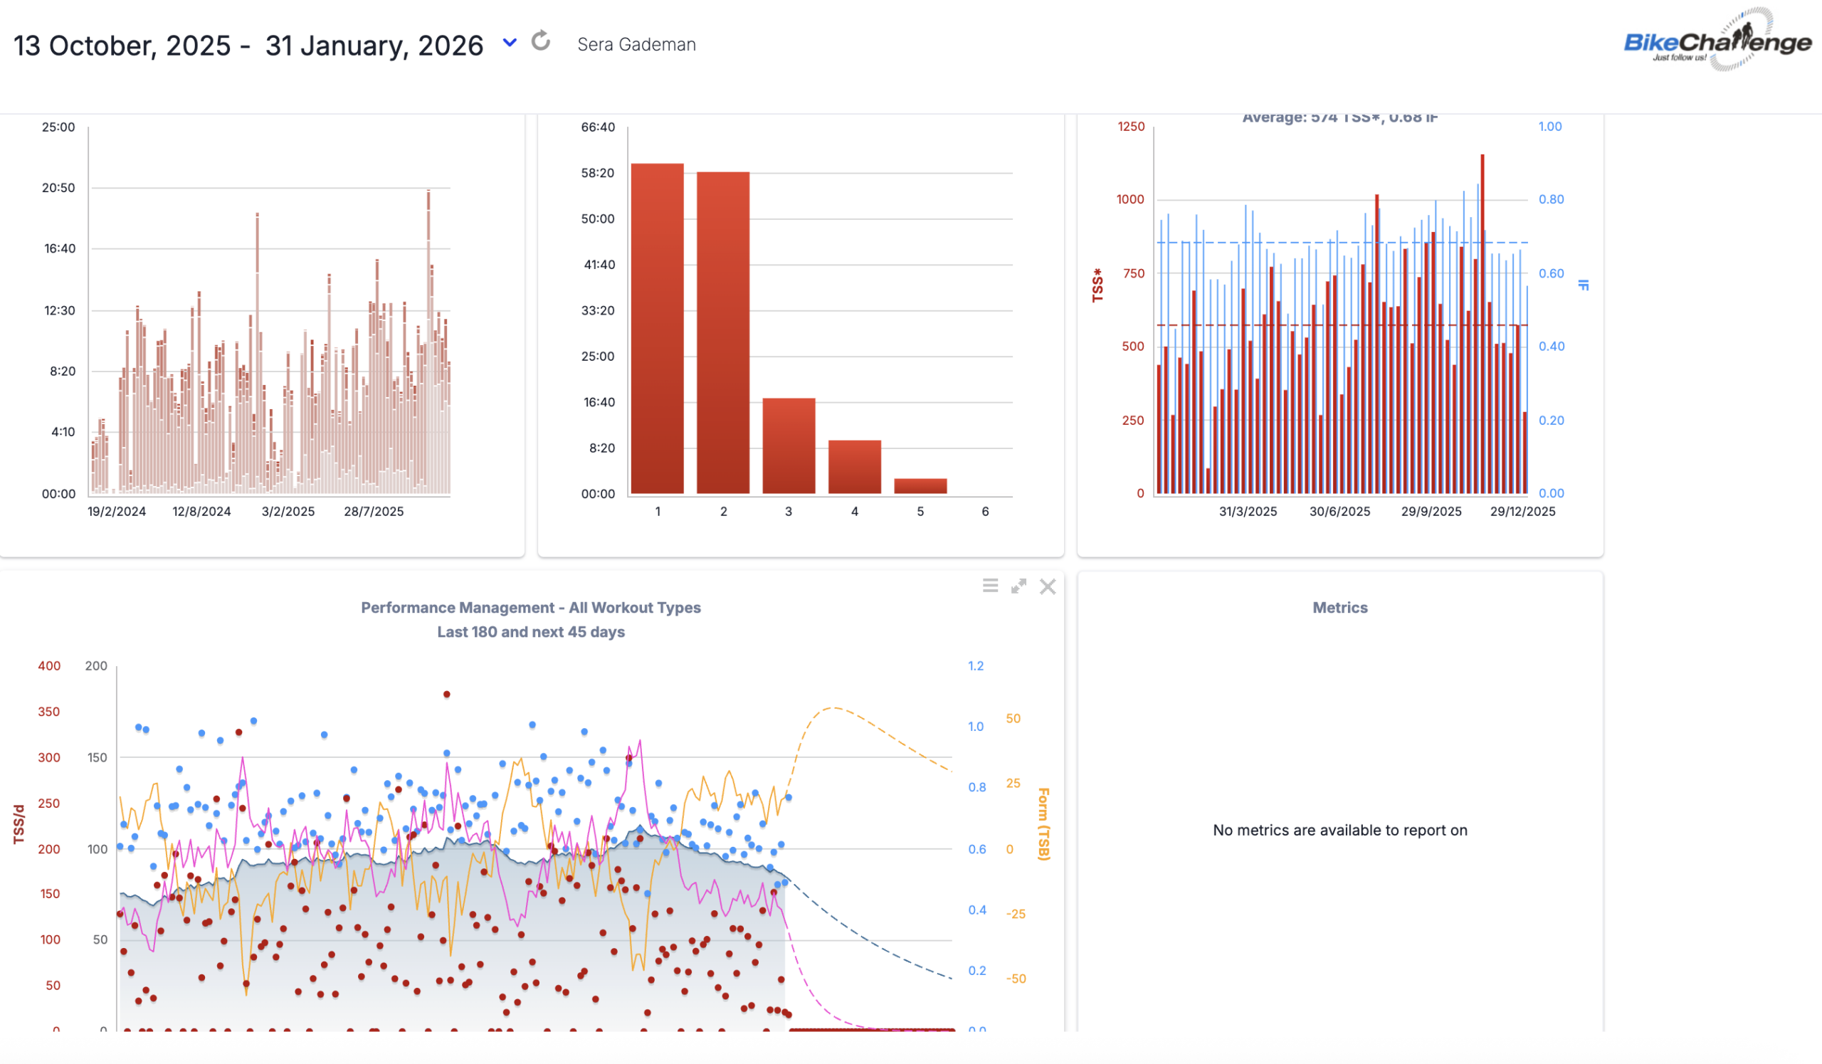
Task: Click the TSS* axis label on weekly chart
Action: coord(1097,285)
